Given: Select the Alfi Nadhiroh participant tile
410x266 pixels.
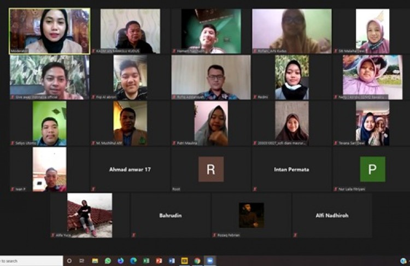Looking at the screenshot, I should click(x=332, y=215).
